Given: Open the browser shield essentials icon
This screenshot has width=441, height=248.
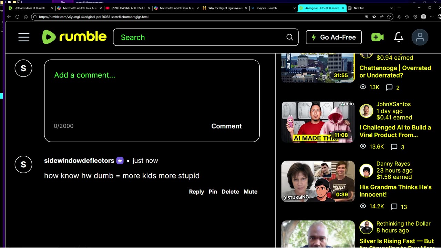Looking at the screenshot, I should pos(415,17).
